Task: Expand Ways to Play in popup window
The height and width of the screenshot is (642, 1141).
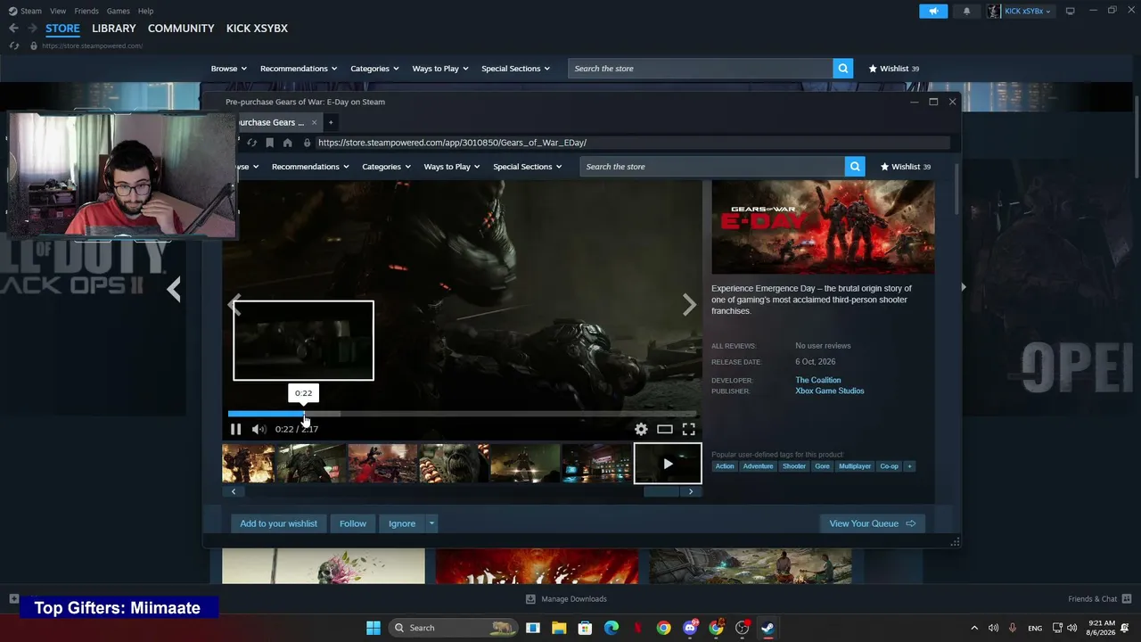Action: (x=452, y=167)
